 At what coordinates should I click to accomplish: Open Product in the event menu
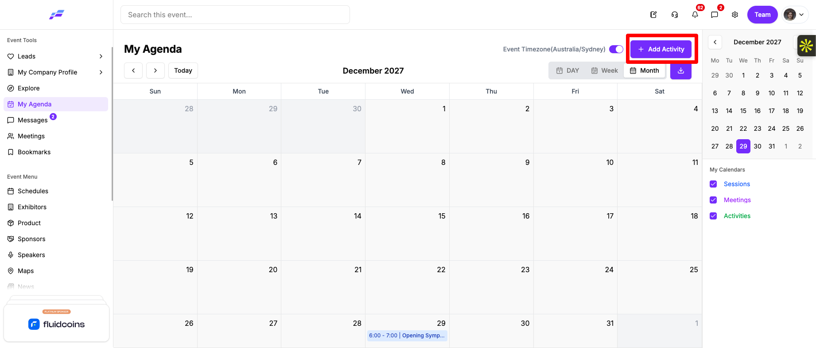coord(56,223)
